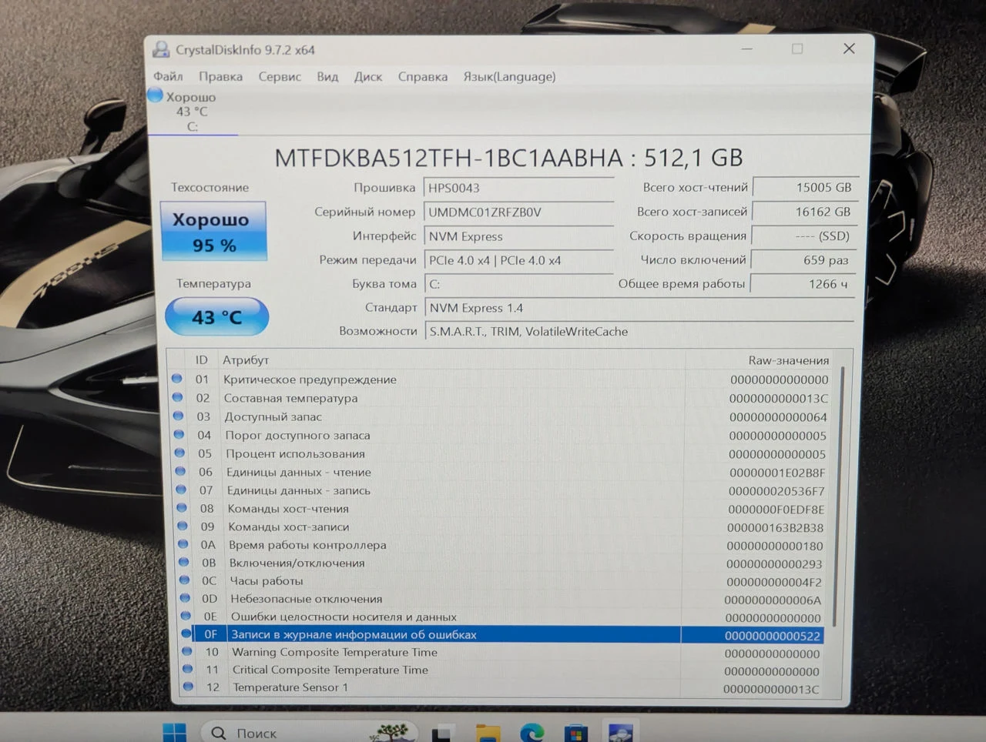Click the blue Хорошо 95 % health status button
This screenshot has height=742, width=986.
coord(213,231)
